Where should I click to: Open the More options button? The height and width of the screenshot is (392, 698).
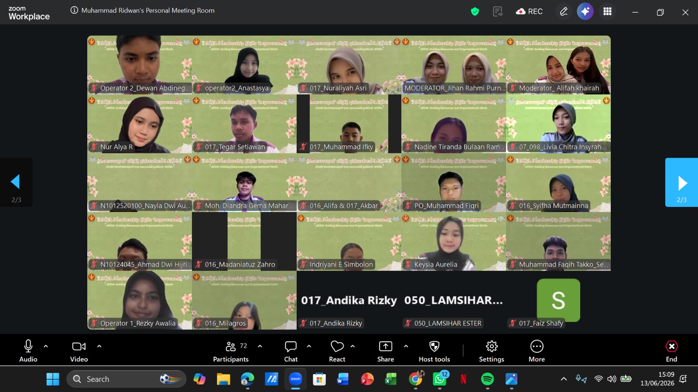pyautogui.click(x=537, y=351)
